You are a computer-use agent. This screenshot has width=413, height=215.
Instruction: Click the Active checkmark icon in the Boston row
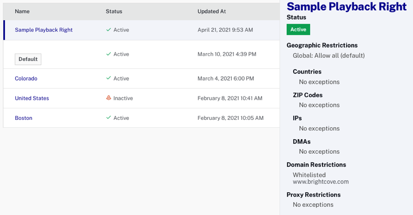pos(108,118)
